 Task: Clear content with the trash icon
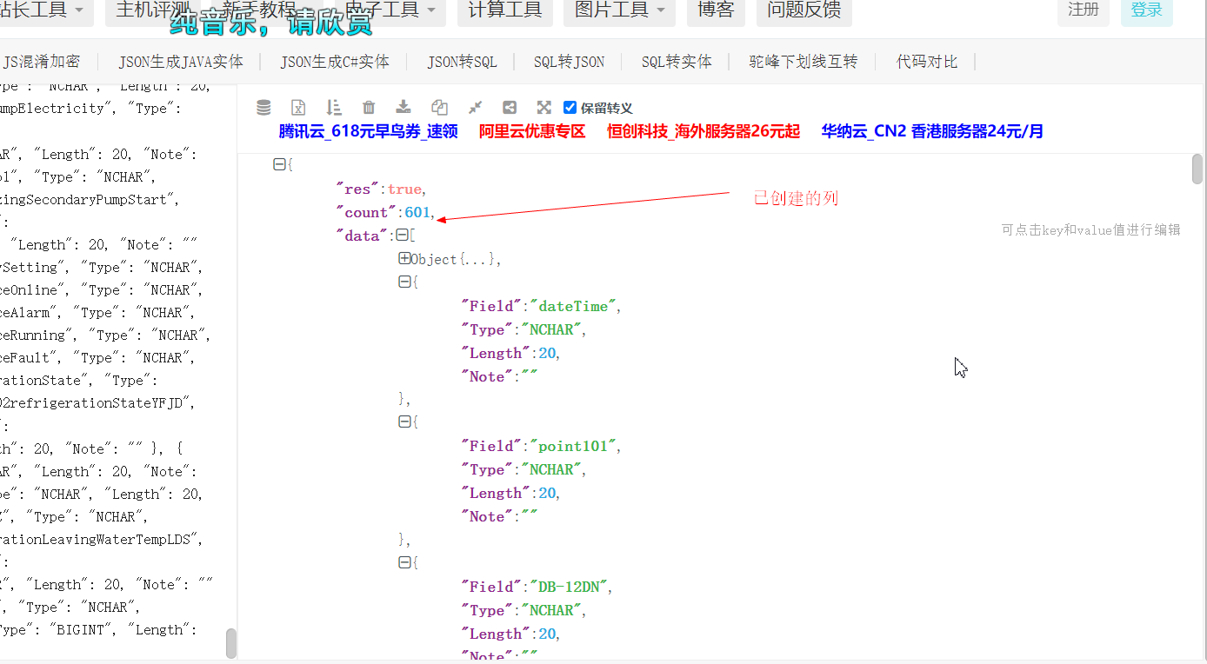click(x=369, y=108)
